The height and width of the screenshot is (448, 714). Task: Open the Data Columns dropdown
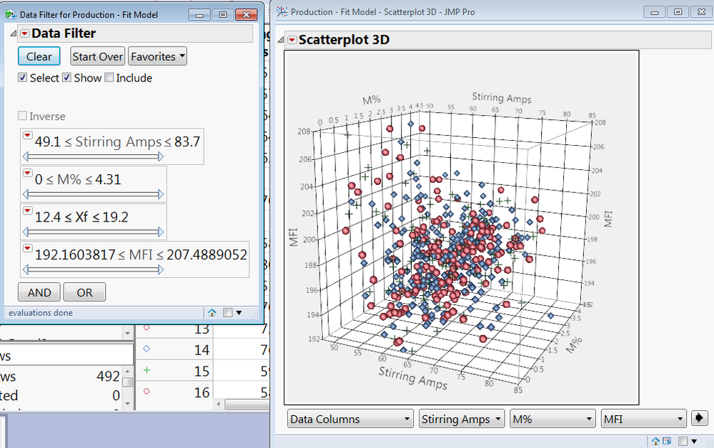350,419
